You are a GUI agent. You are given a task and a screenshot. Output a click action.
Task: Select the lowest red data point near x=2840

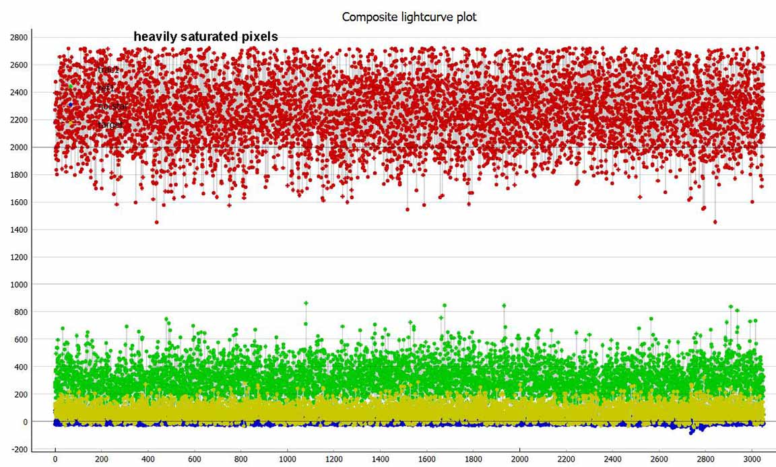pos(715,222)
